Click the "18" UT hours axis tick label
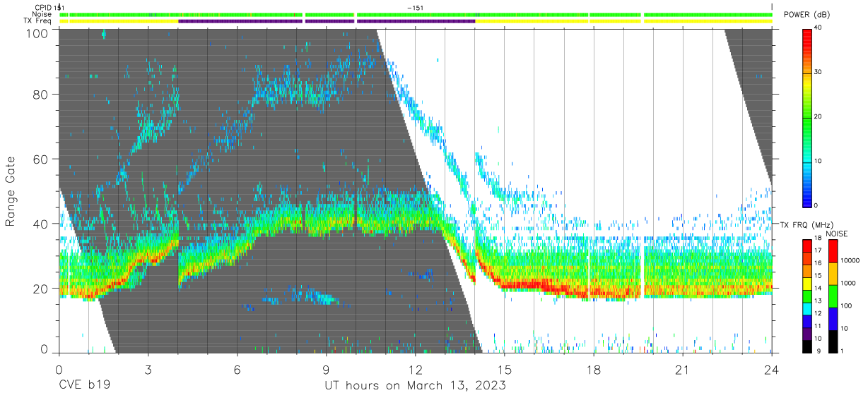Image resolution: width=868 pixels, height=400 pixels. tap(594, 369)
